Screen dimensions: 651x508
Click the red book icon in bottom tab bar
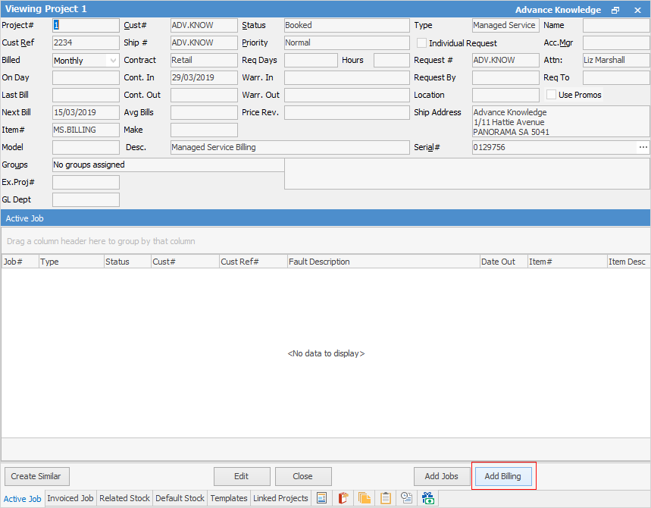click(x=343, y=498)
